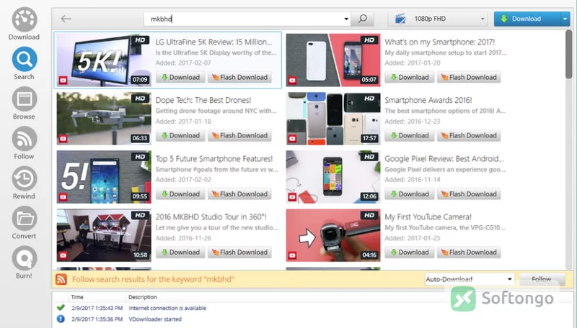577x328 pixels.
Task: Flash Download My First YouTube Camera!
Action: [469, 252]
